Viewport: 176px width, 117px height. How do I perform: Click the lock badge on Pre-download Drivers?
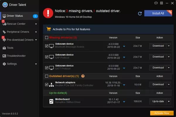click(3, 37)
